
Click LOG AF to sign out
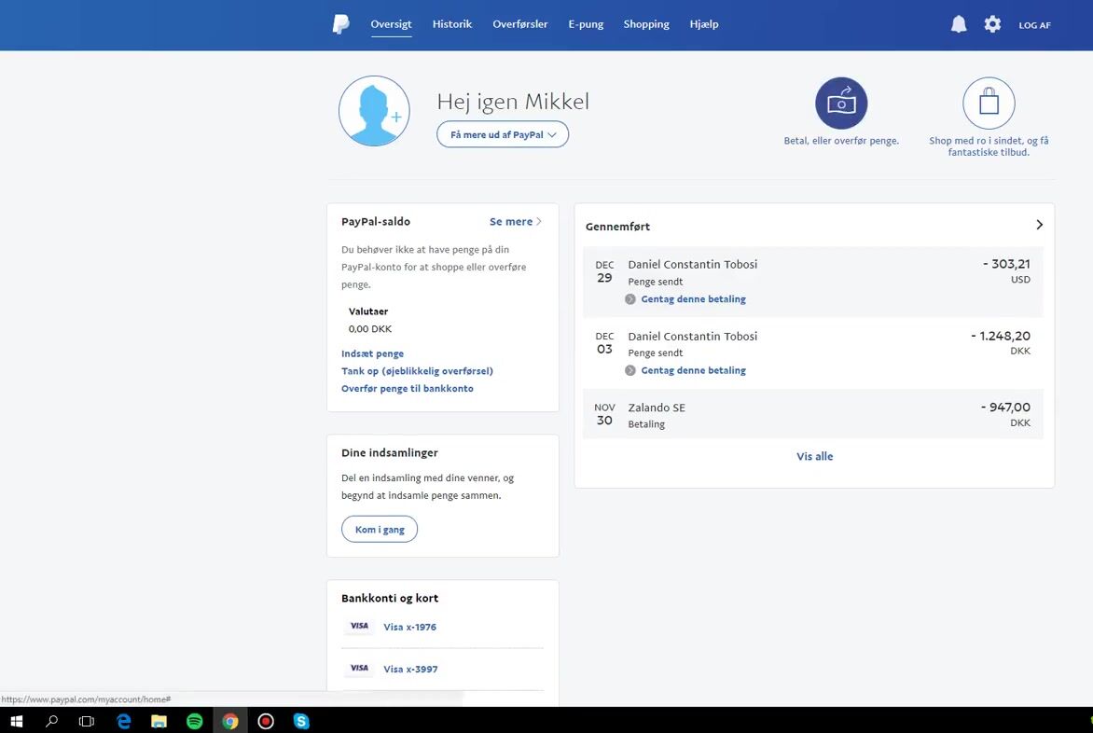click(1034, 25)
